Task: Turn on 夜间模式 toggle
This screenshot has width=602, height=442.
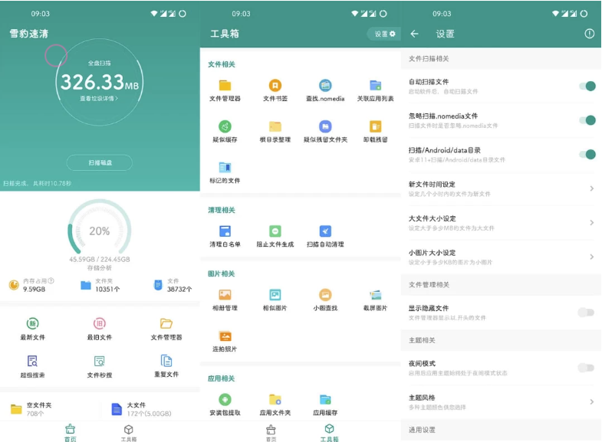Action: (x=587, y=368)
